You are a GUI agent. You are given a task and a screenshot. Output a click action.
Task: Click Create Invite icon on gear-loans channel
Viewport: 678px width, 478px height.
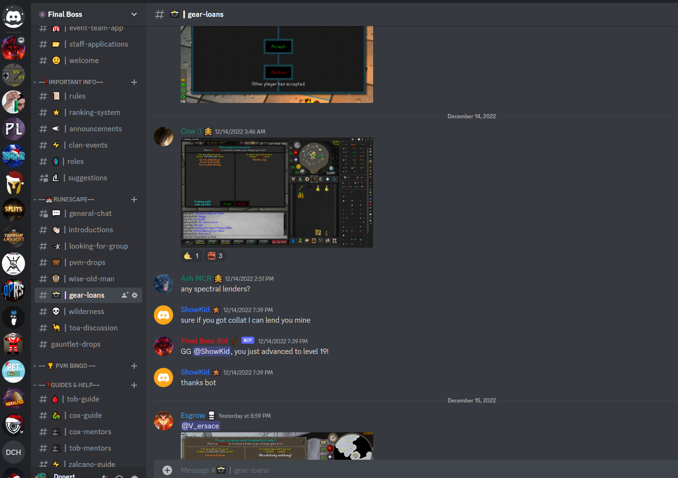125,295
